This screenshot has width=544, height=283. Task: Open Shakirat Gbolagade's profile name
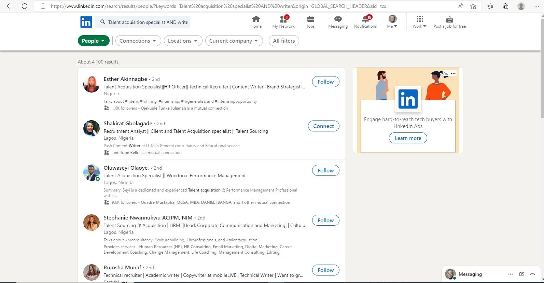(128, 123)
